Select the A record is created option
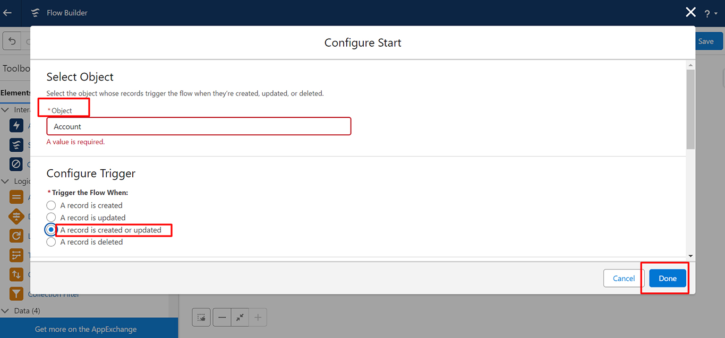 (51, 205)
